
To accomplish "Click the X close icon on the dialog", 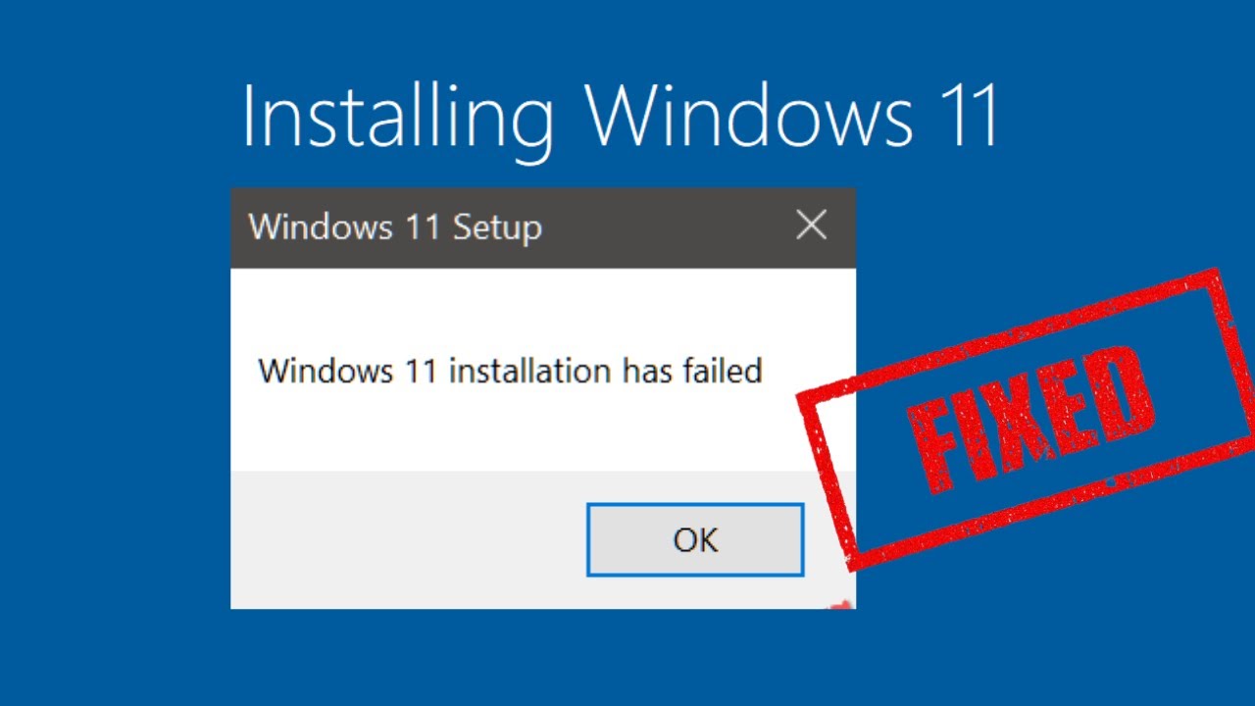I will pos(811,225).
